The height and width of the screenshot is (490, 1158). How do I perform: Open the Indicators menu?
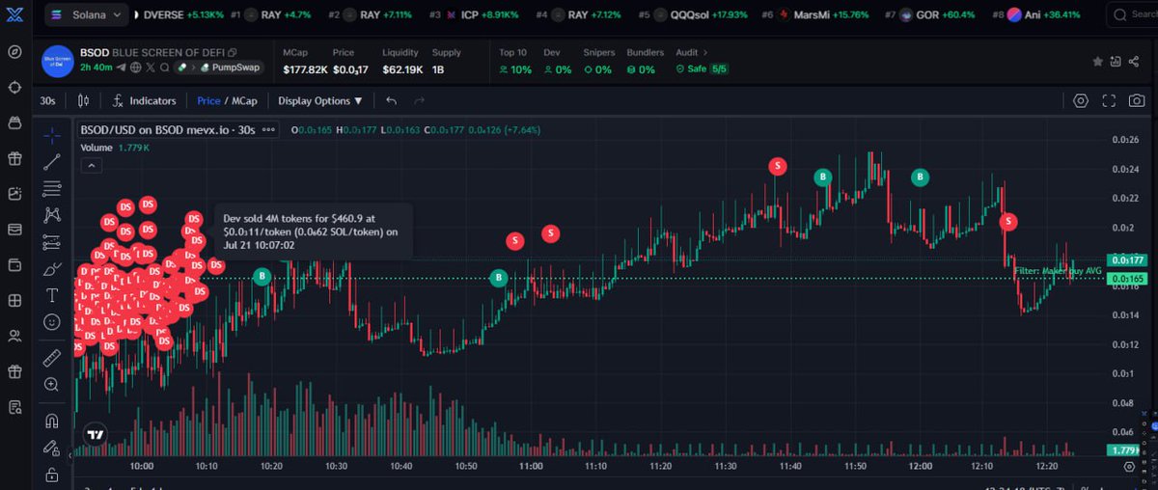pyautogui.click(x=144, y=100)
